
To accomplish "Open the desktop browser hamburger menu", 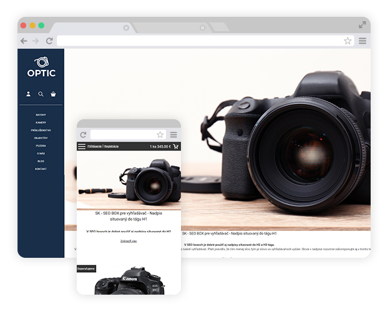I will point(363,41).
